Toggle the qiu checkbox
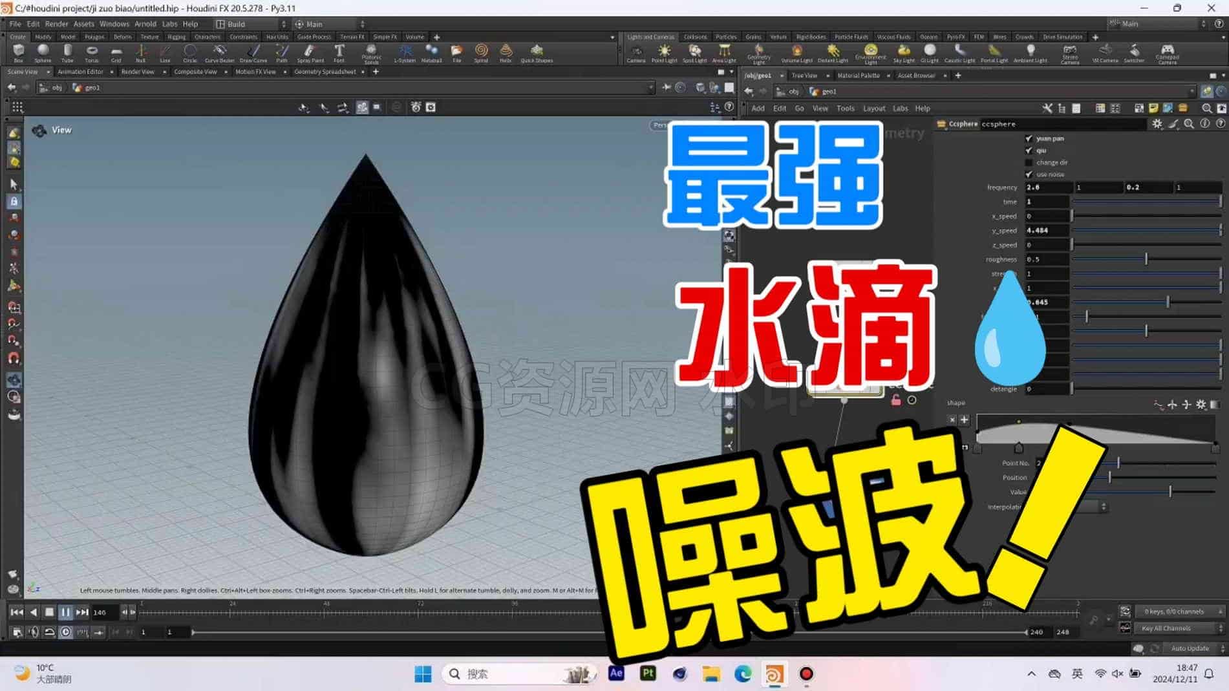 (1029, 150)
